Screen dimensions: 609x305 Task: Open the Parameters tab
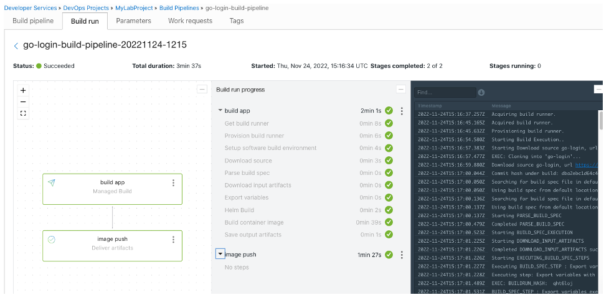click(134, 21)
